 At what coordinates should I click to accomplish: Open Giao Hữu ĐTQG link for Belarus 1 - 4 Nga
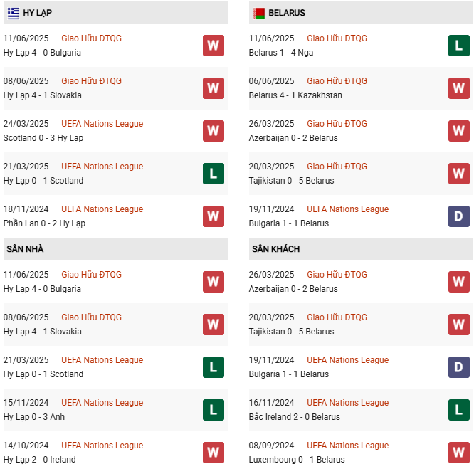[x=337, y=38]
